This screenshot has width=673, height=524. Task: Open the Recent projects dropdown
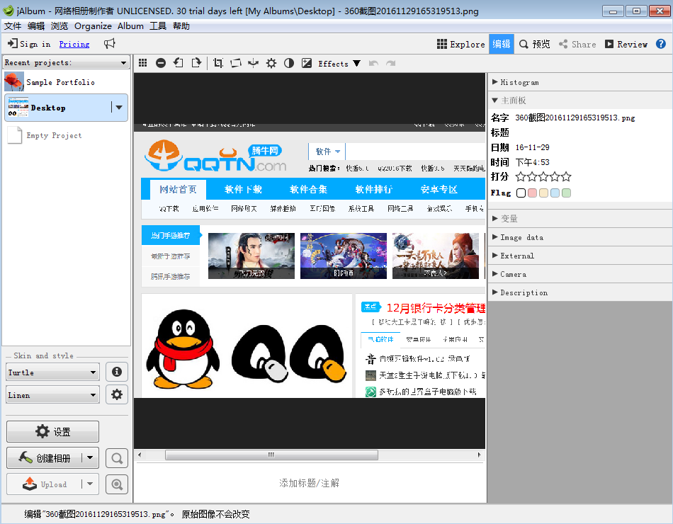pyautogui.click(x=66, y=62)
